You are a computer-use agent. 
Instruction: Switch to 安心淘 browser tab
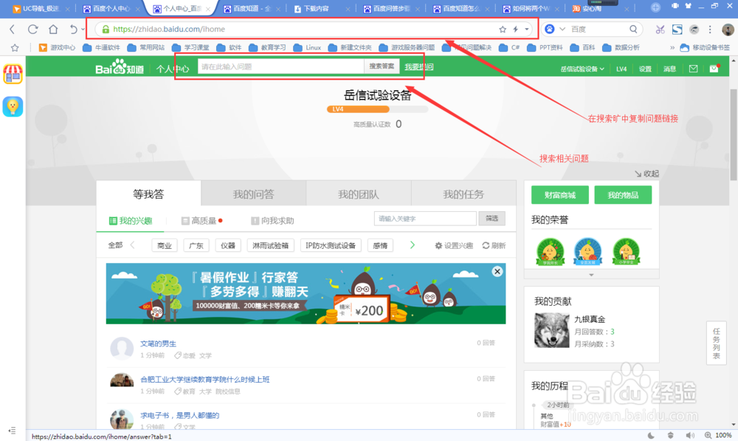pyautogui.click(x=601, y=8)
